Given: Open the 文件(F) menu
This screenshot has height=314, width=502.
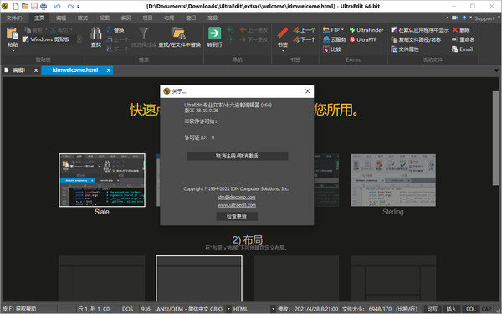Looking at the screenshot, I should point(14,18).
